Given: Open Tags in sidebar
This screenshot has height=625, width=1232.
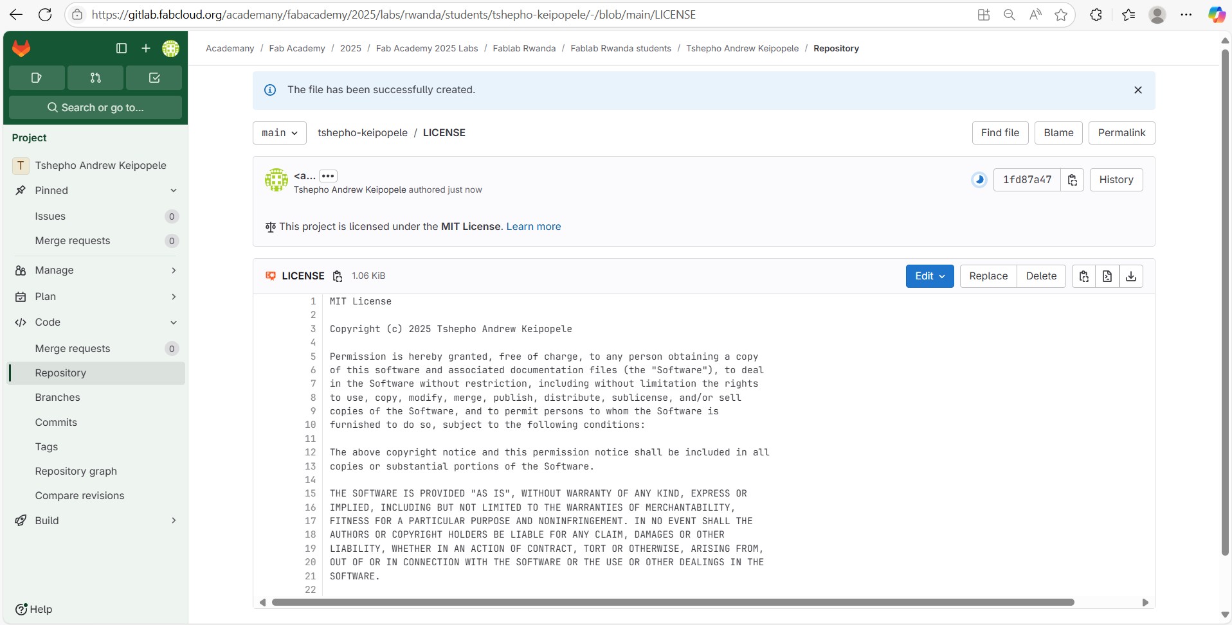Looking at the screenshot, I should tap(96, 447).
